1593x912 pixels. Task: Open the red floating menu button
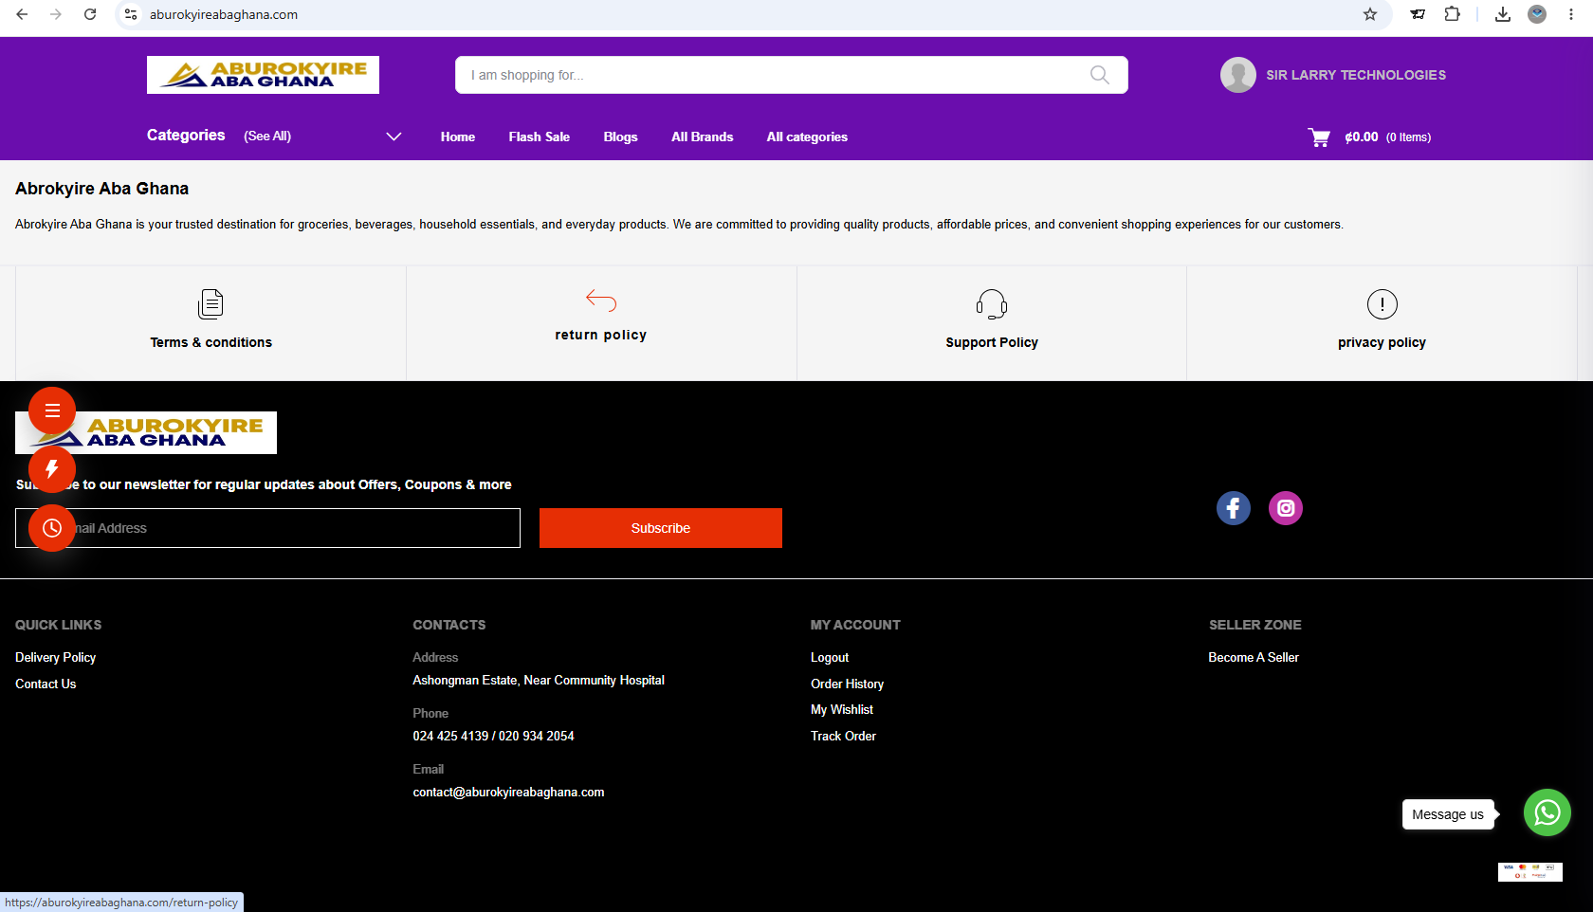pyautogui.click(x=52, y=410)
